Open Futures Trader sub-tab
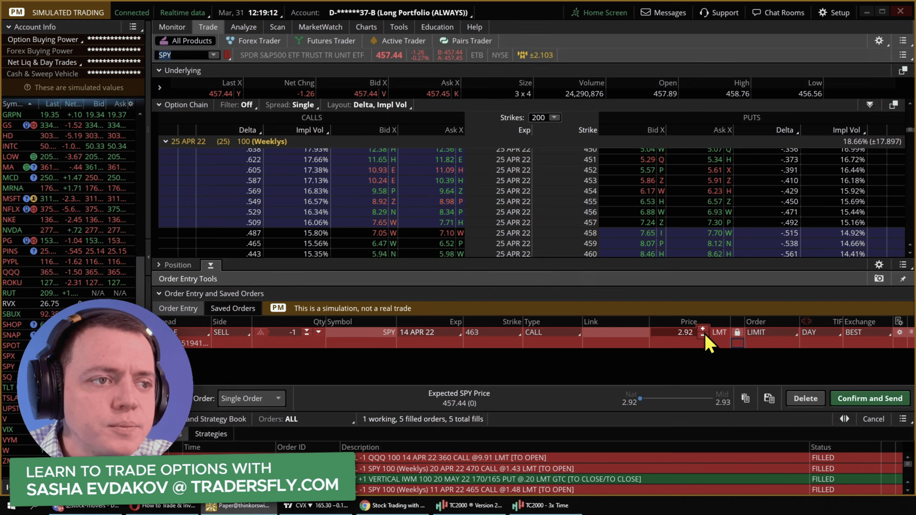916x515 pixels. pyautogui.click(x=325, y=41)
